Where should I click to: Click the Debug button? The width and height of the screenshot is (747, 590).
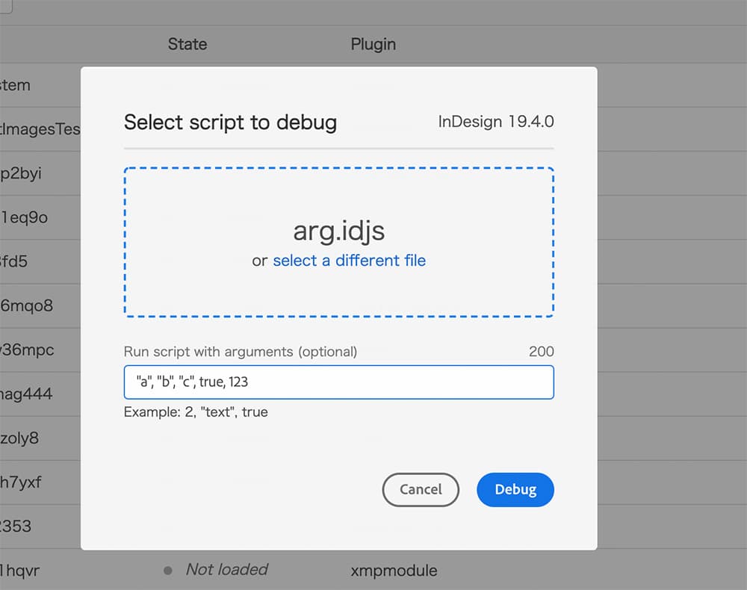515,490
